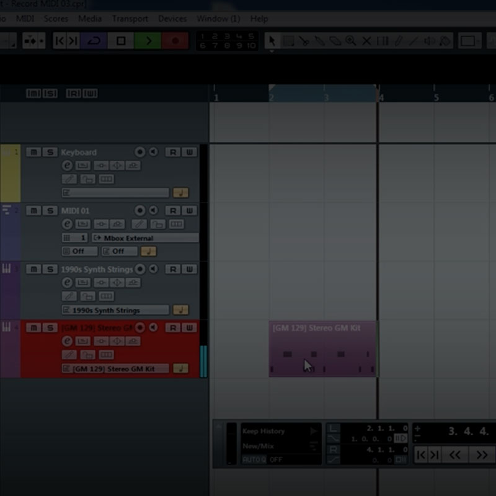This screenshot has width=496, height=496.
Task: Toggle the Cycle loop button
Action: pos(94,40)
